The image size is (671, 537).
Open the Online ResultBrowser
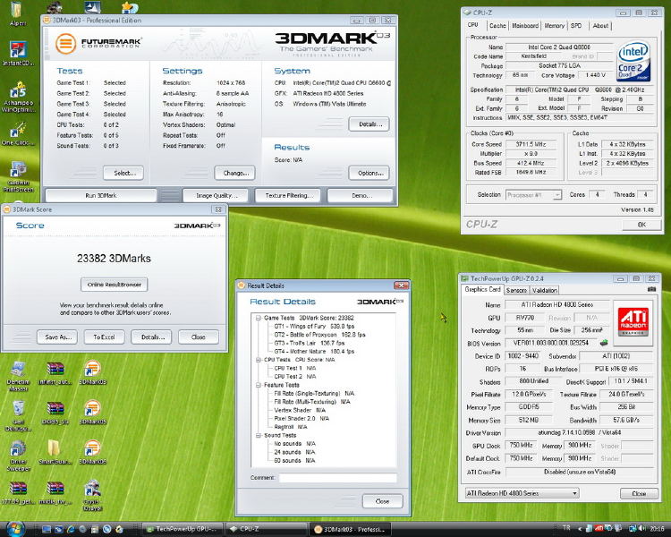click(x=115, y=285)
